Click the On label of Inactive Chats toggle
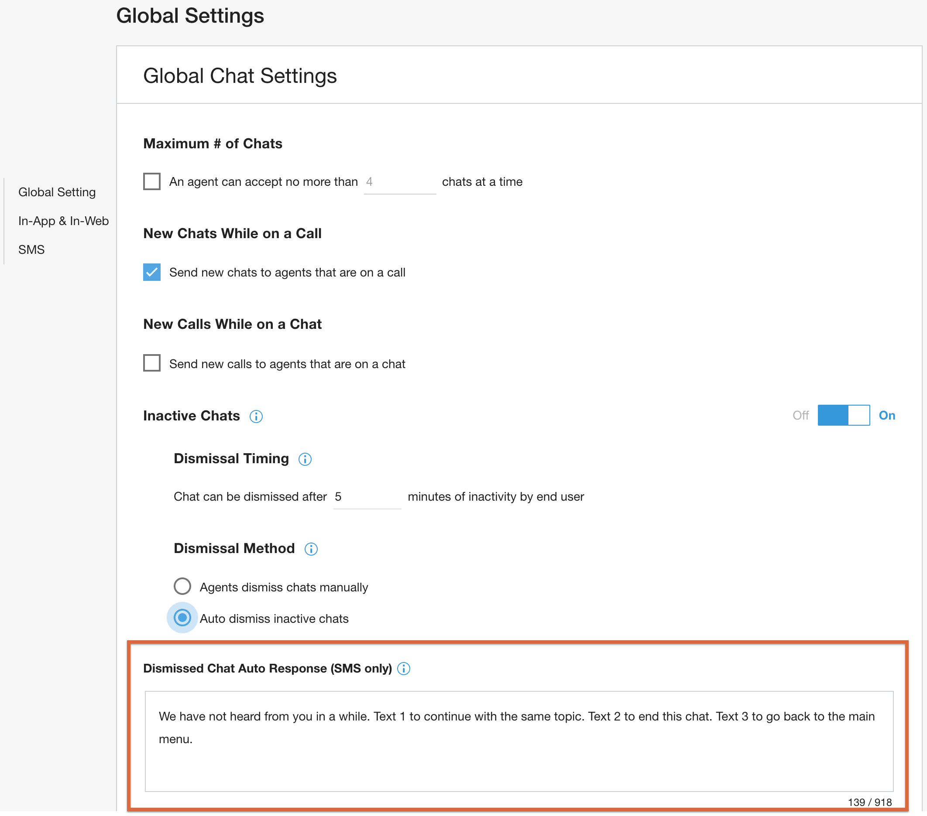 click(886, 416)
